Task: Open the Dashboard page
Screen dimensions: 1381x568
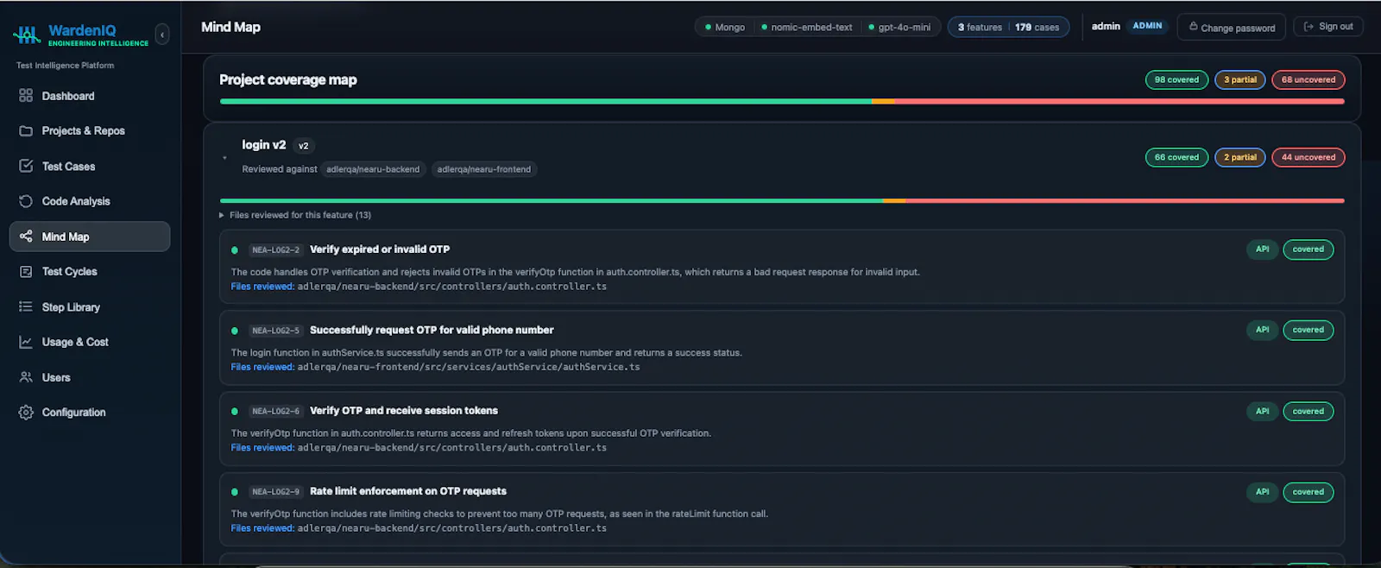Action: coord(90,96)
